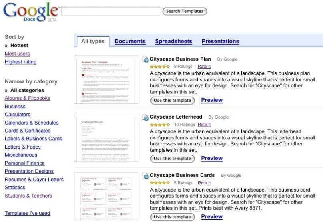The width and height of the screenshot is (323, 222).
Task: Open Cards & Certificates category
Action: [28, 131]
